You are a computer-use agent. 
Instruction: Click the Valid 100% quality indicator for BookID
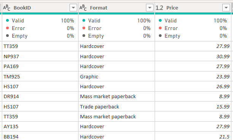[40, 21]
